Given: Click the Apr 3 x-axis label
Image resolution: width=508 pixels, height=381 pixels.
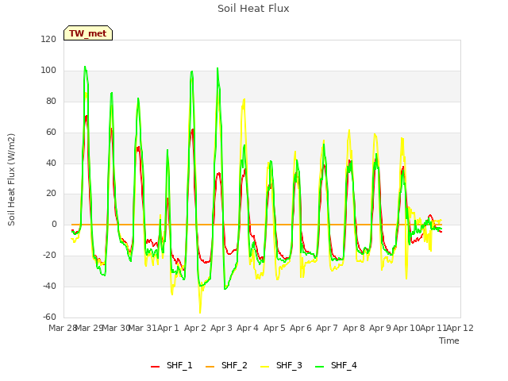Looking at the screenshot, I should [x=221, y=328].
